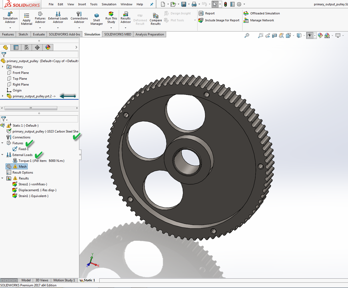Viewport: 348px width, 288px height.
Task: Click Manage Network
Action: (259, 20)
